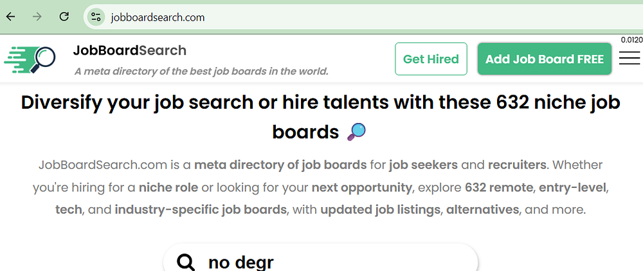Focus the address bar URL field
This screenshot has width=643, height=271.
coord(321,17)
